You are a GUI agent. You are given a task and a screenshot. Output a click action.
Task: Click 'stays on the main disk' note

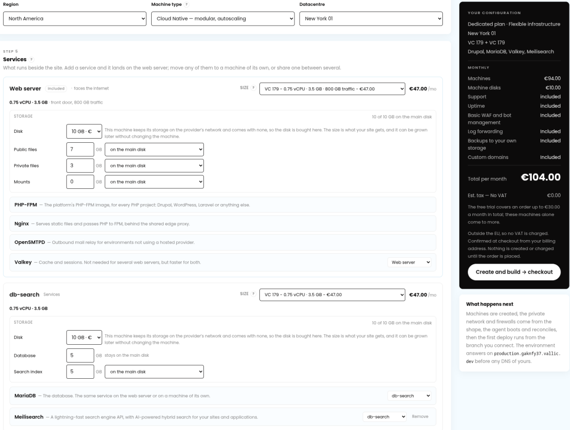127,355
